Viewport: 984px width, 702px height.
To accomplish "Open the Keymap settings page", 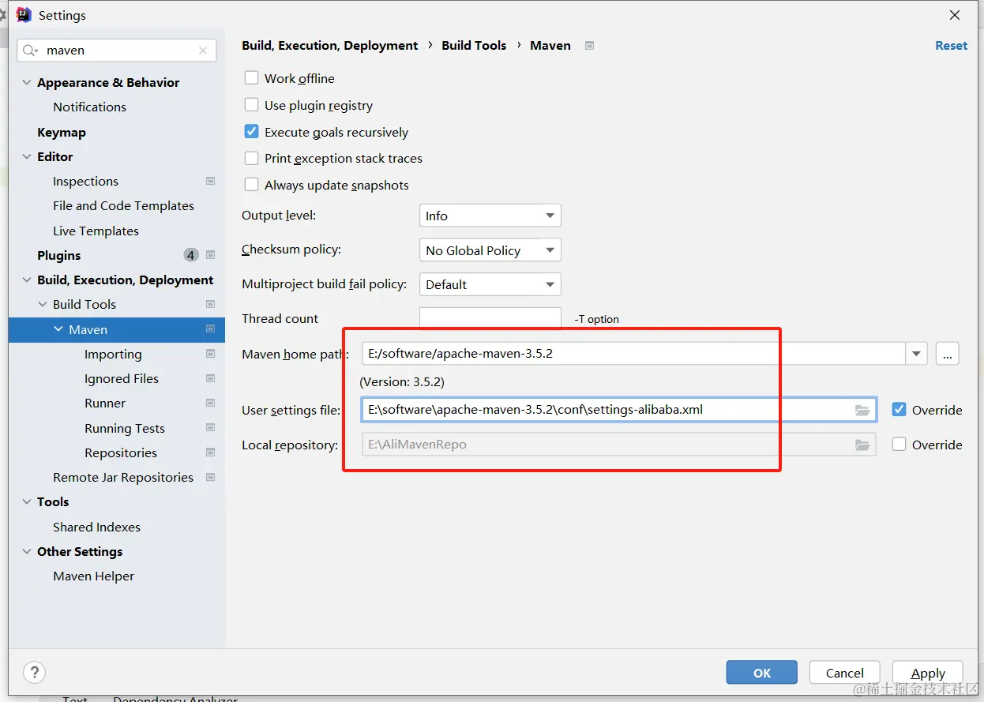I will 62,132.
